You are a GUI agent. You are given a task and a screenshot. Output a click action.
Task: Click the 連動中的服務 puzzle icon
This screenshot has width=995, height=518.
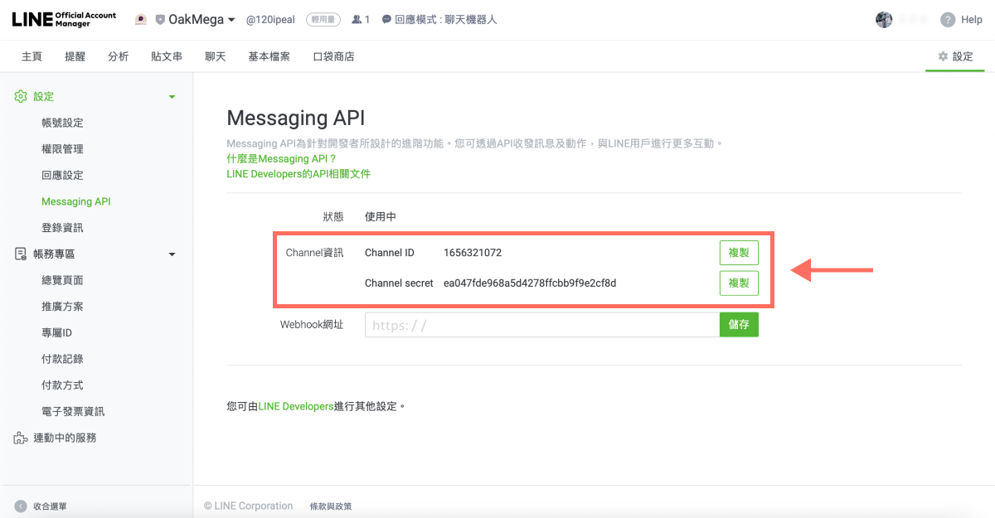21,438
